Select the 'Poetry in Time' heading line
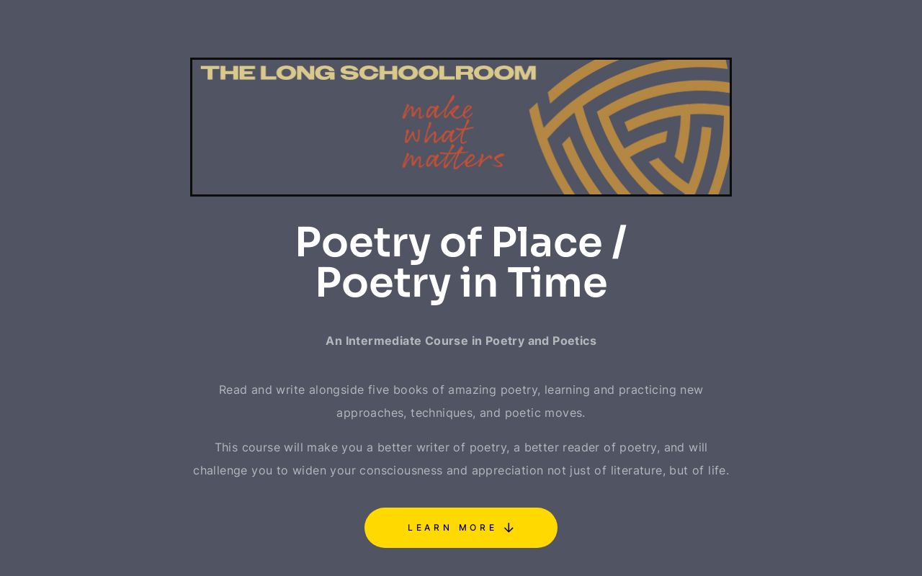Image resolution: width=922 pixels, height=576 pixels. [x=461, y=282]
